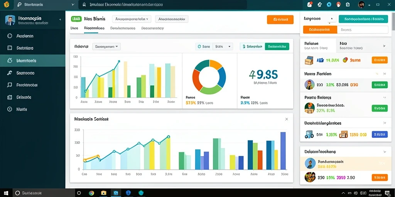Click the blue circular icon in the top bar

329,4
